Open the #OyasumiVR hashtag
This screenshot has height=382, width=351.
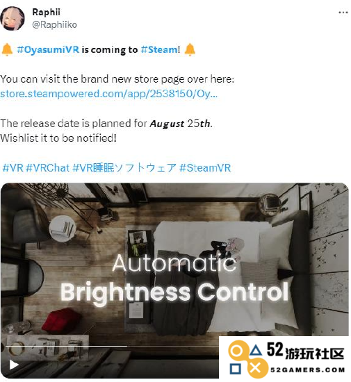[x=48, y=50]
